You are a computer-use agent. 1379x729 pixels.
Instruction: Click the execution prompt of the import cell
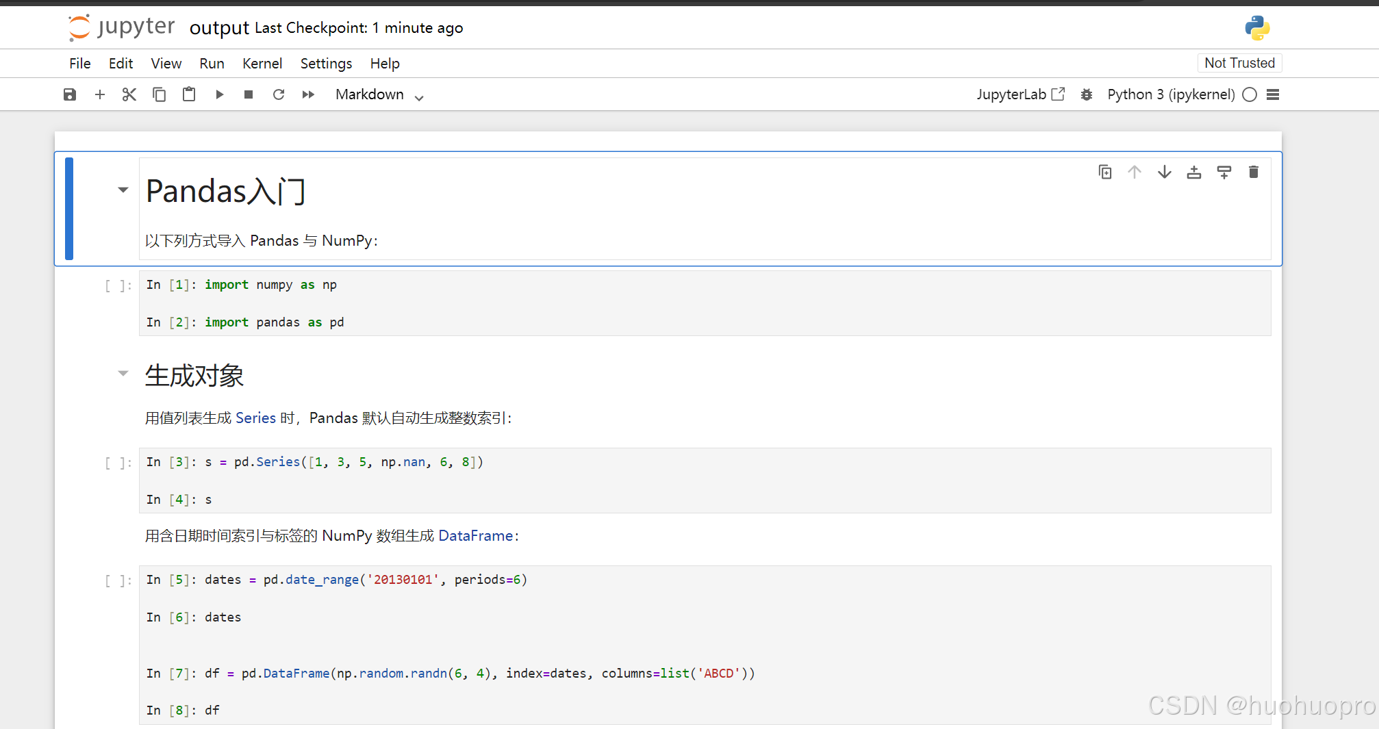[x=118, y=285]
